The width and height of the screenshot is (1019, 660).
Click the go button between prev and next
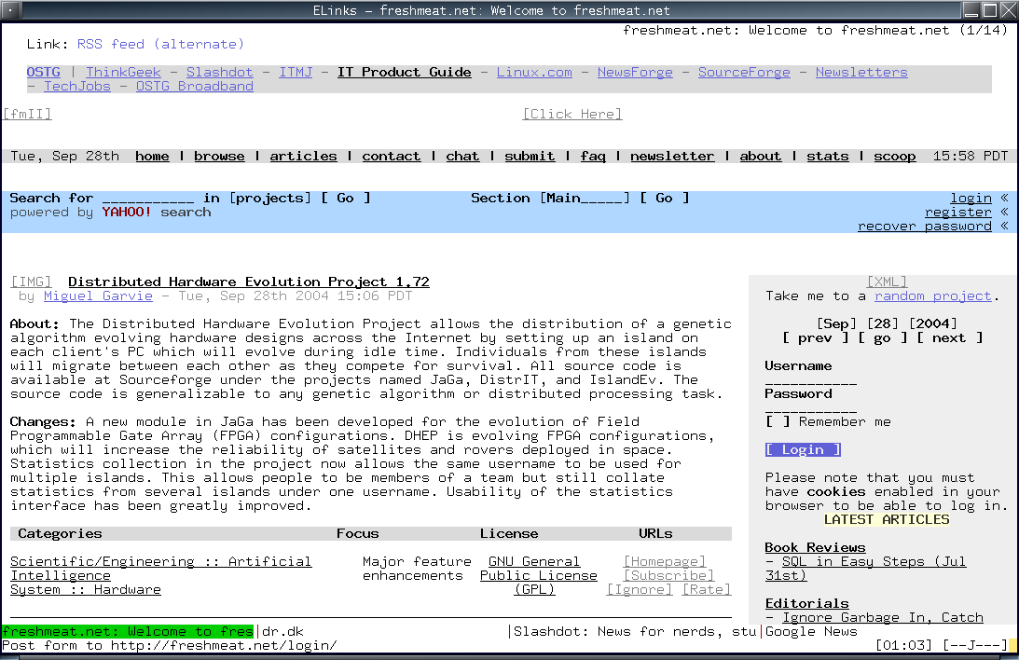pyautogui.click(x=883, y=337)
